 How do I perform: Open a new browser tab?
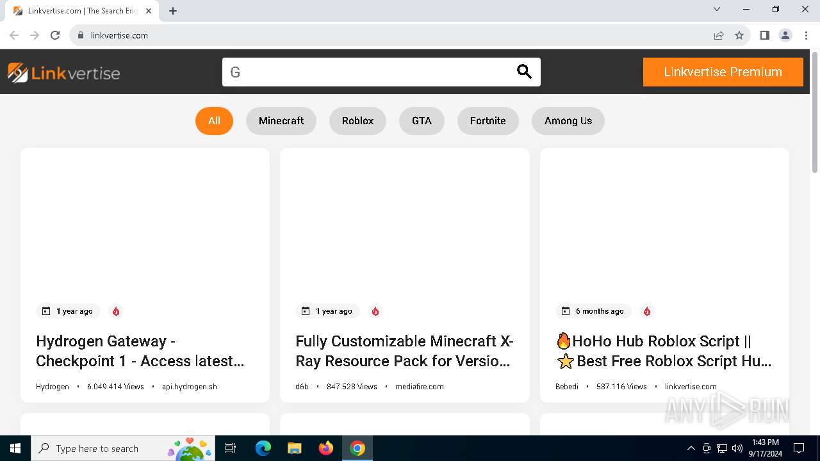click(173, 11)
